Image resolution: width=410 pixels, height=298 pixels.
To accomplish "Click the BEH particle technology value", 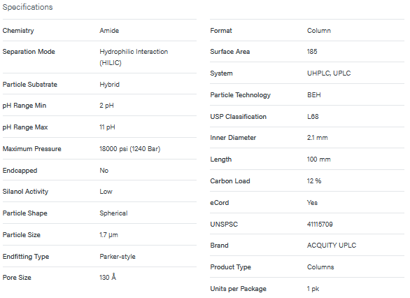I will pos(313,95).
